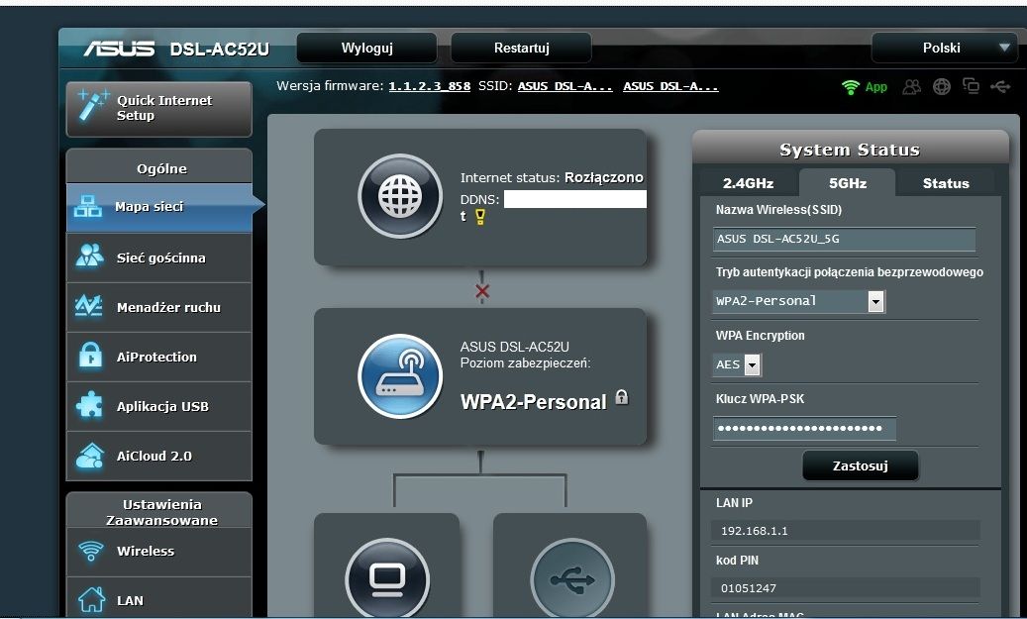Click the Ustawienia Zaawansowane section header

pos(161,512)
